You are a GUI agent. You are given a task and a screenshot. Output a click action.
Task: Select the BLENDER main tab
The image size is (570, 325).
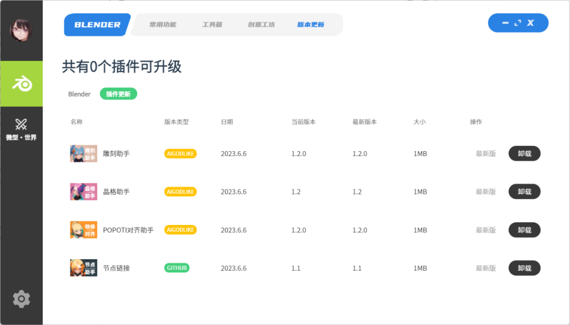pyautogui.click(x=97, y=25)
